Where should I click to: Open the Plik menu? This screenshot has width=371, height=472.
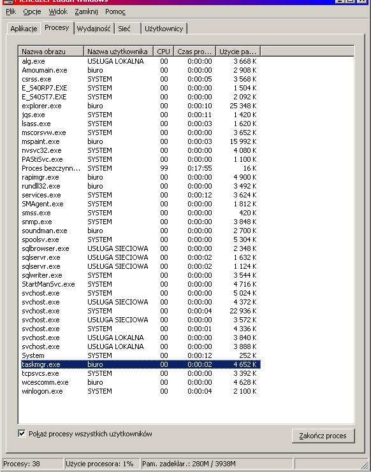coord(11,11)
